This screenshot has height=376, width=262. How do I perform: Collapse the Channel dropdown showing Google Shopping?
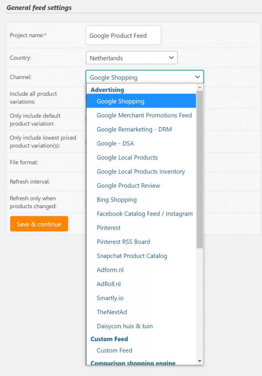(x=145, y=77)
